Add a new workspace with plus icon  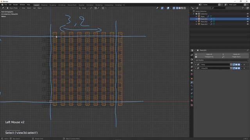[x=124, y=5]
